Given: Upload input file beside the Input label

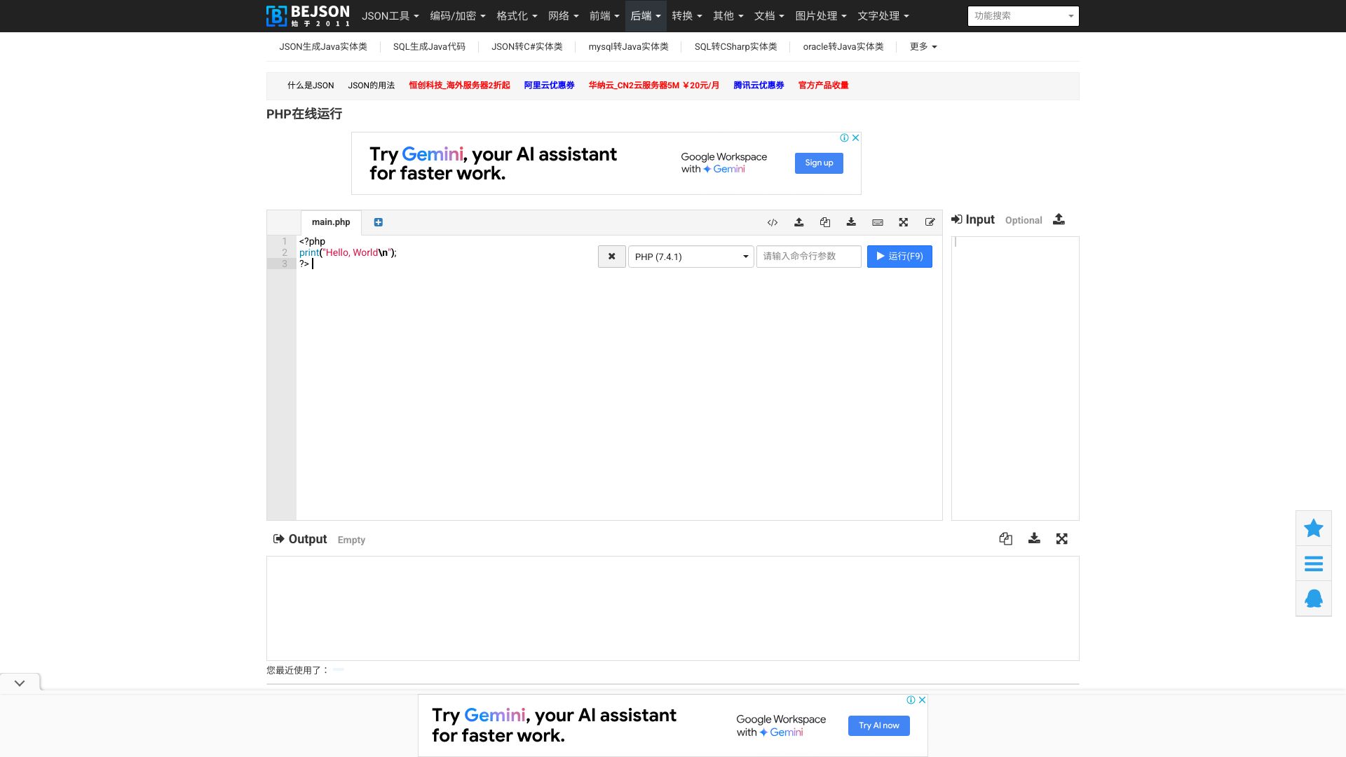Looking at the screenshot, I should pyautogui.click(x=1059, y=219).
